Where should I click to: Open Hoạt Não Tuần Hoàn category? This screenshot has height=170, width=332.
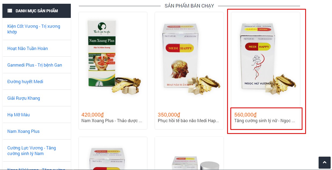pos(28,48)
